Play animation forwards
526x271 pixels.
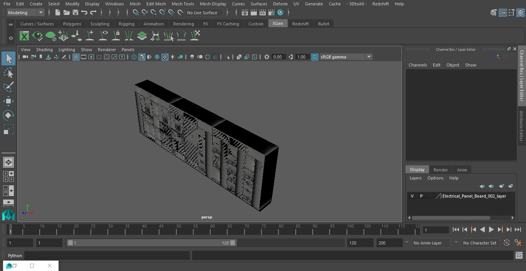click(x=491, y=229)
